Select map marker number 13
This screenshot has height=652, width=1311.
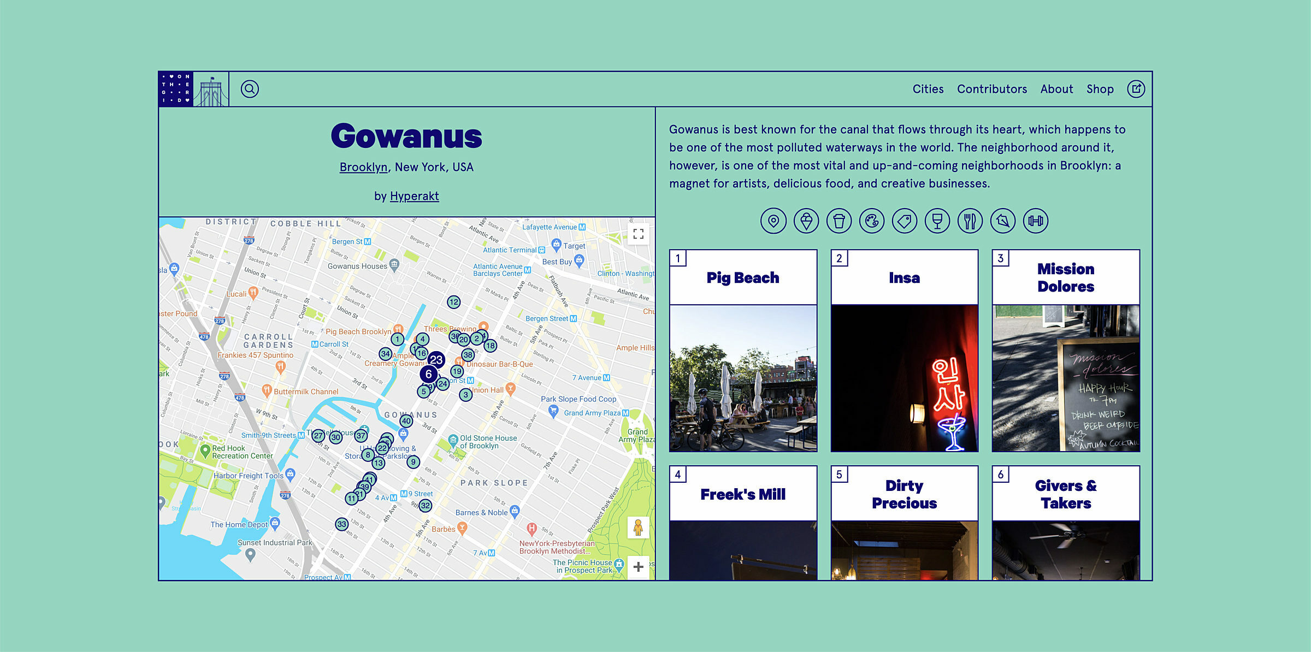(379, 463)
